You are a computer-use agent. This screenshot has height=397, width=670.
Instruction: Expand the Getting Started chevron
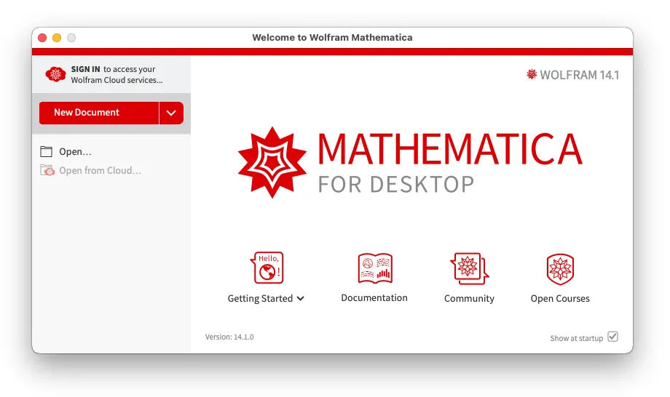pos(300,299)
